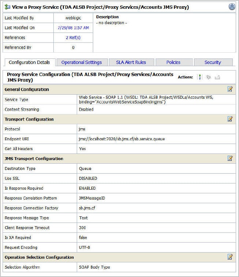Click the Referenced By count 0
The height and width of the screenshot is (277, 239).
tap(73, 48)
